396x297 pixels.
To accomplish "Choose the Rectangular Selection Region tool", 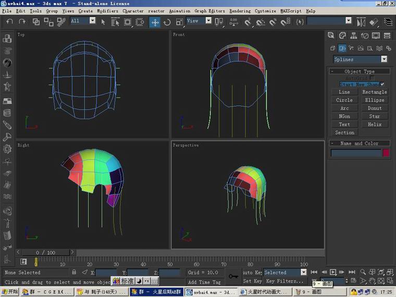I will point(128,22).
